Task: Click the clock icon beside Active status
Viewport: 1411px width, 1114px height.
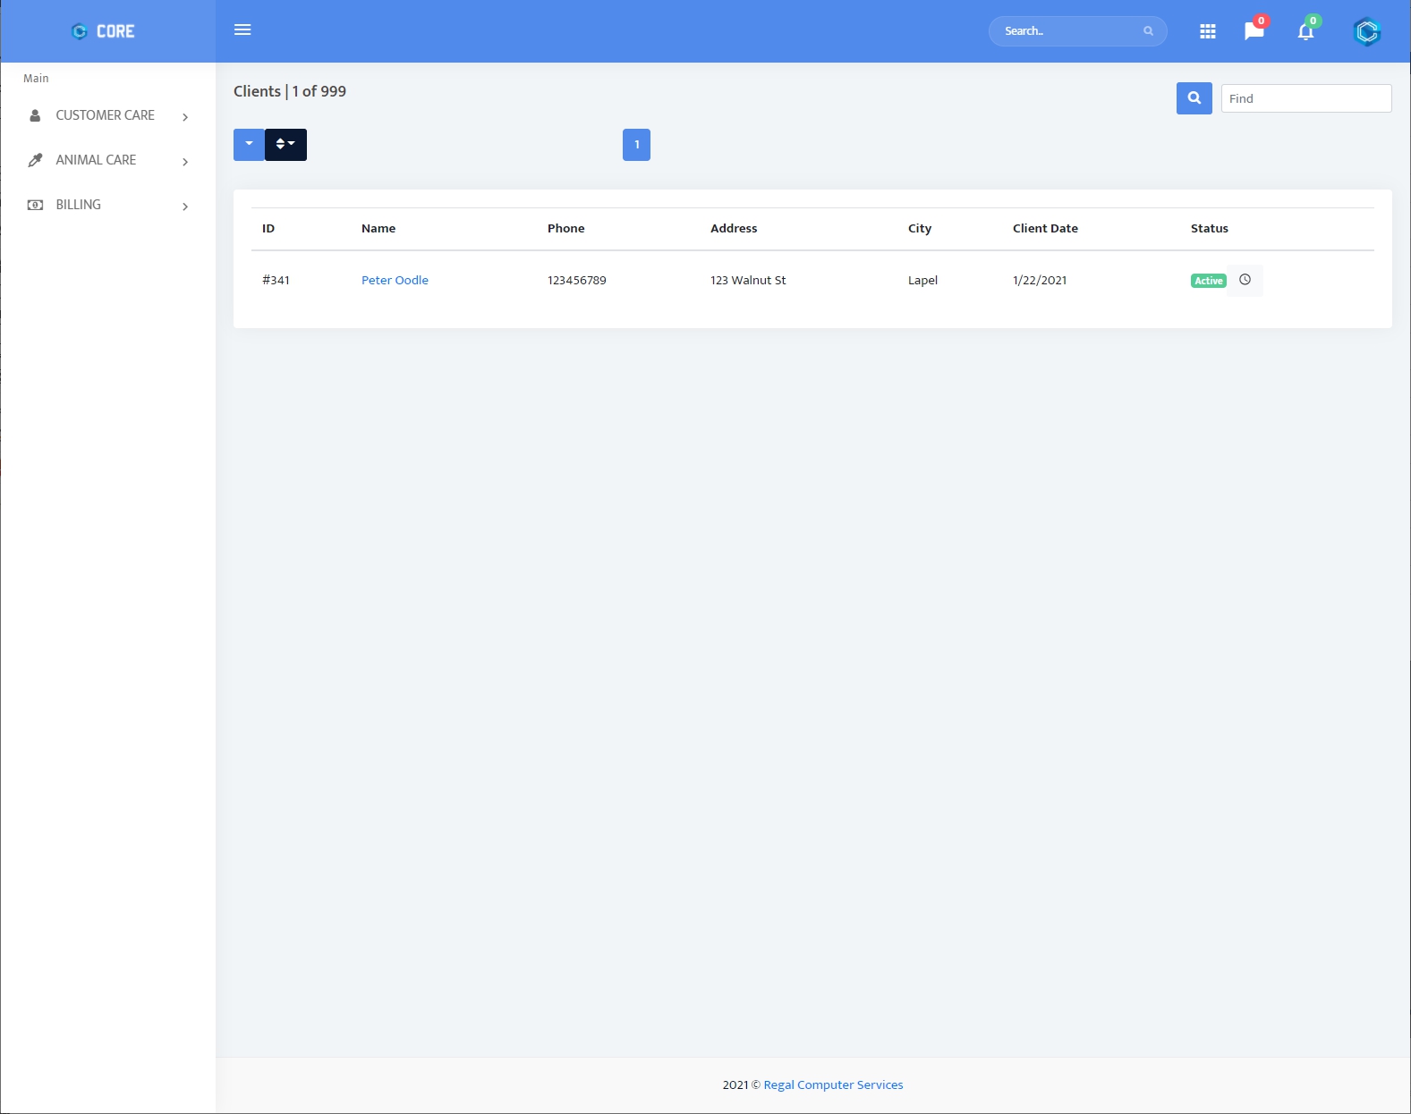Action: click(x=1245, y=280)
